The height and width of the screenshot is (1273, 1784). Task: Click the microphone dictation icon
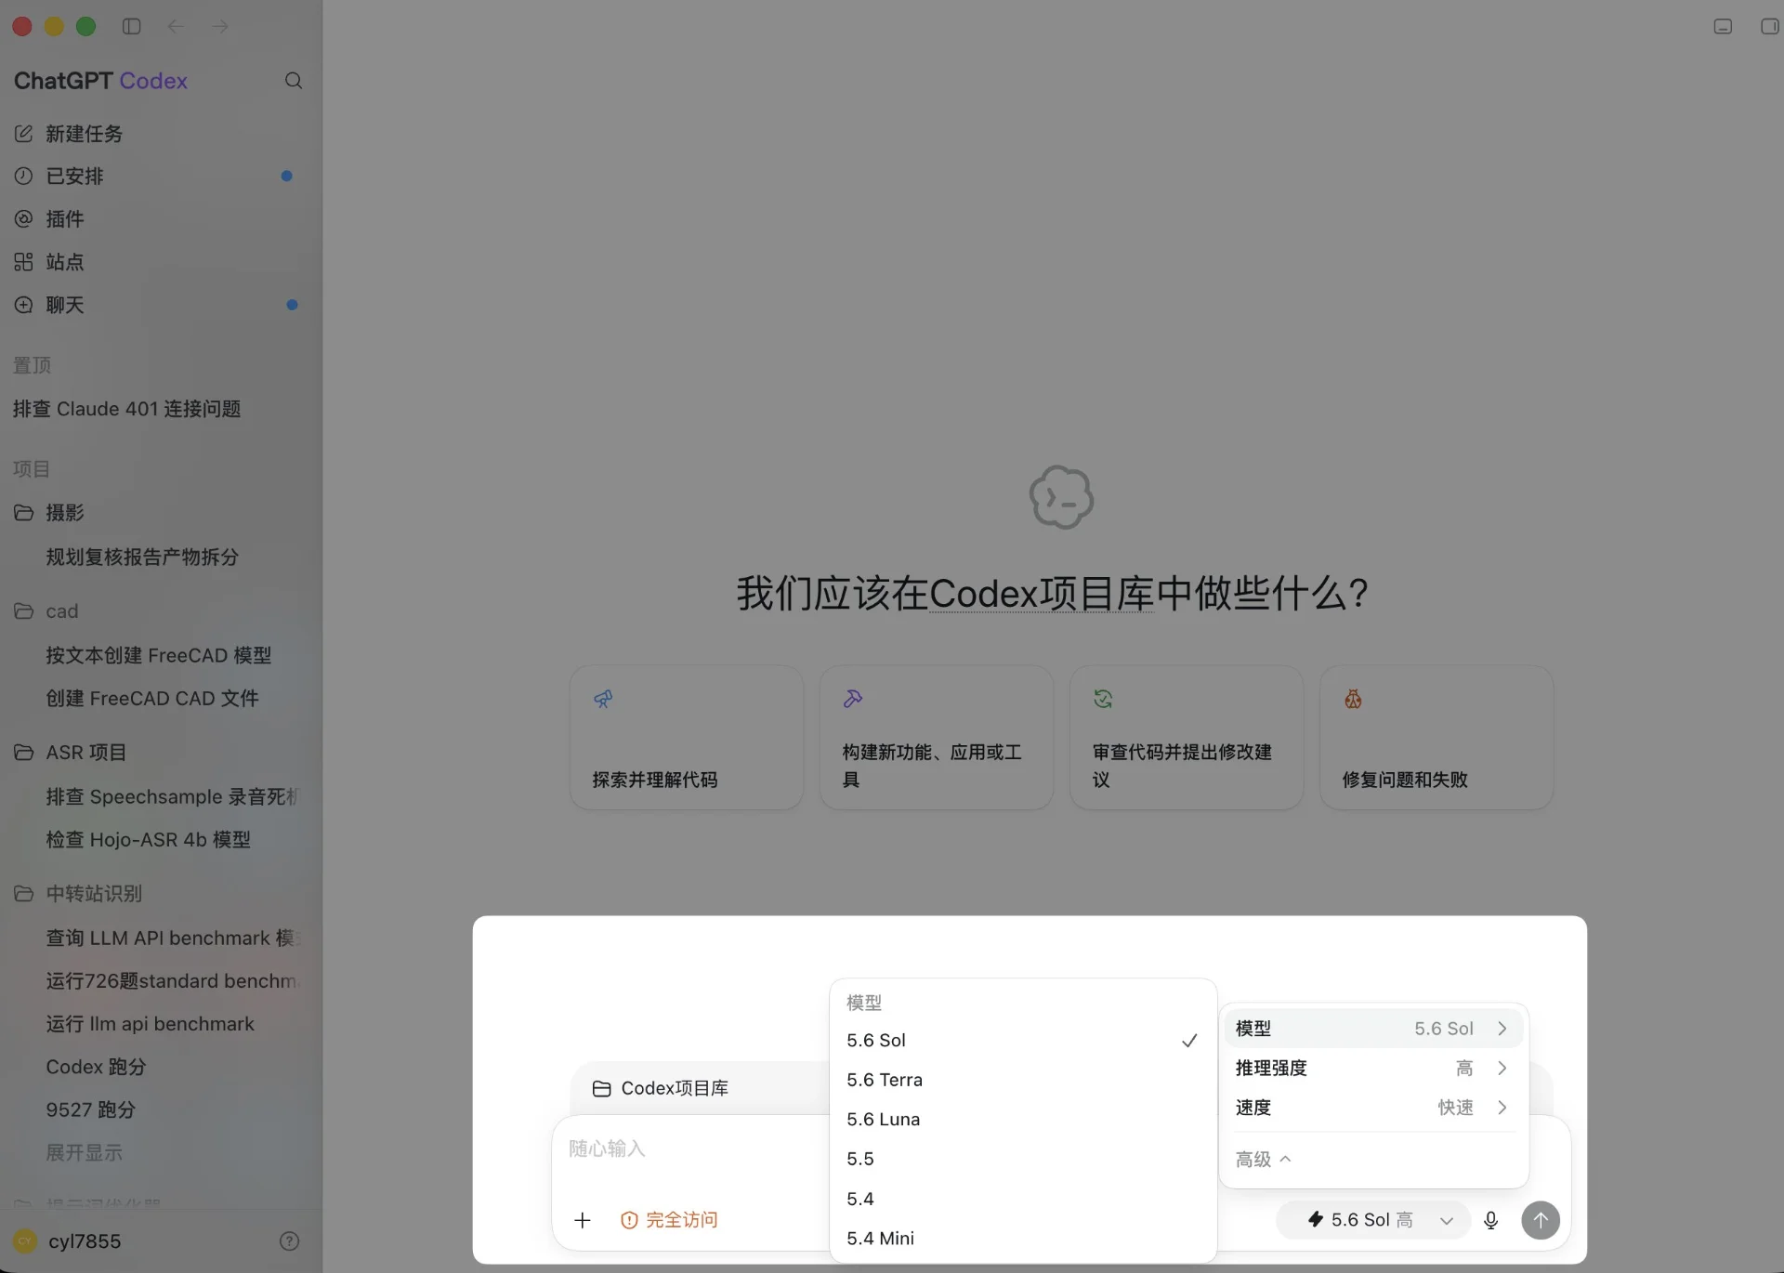pos(1491,1220)
